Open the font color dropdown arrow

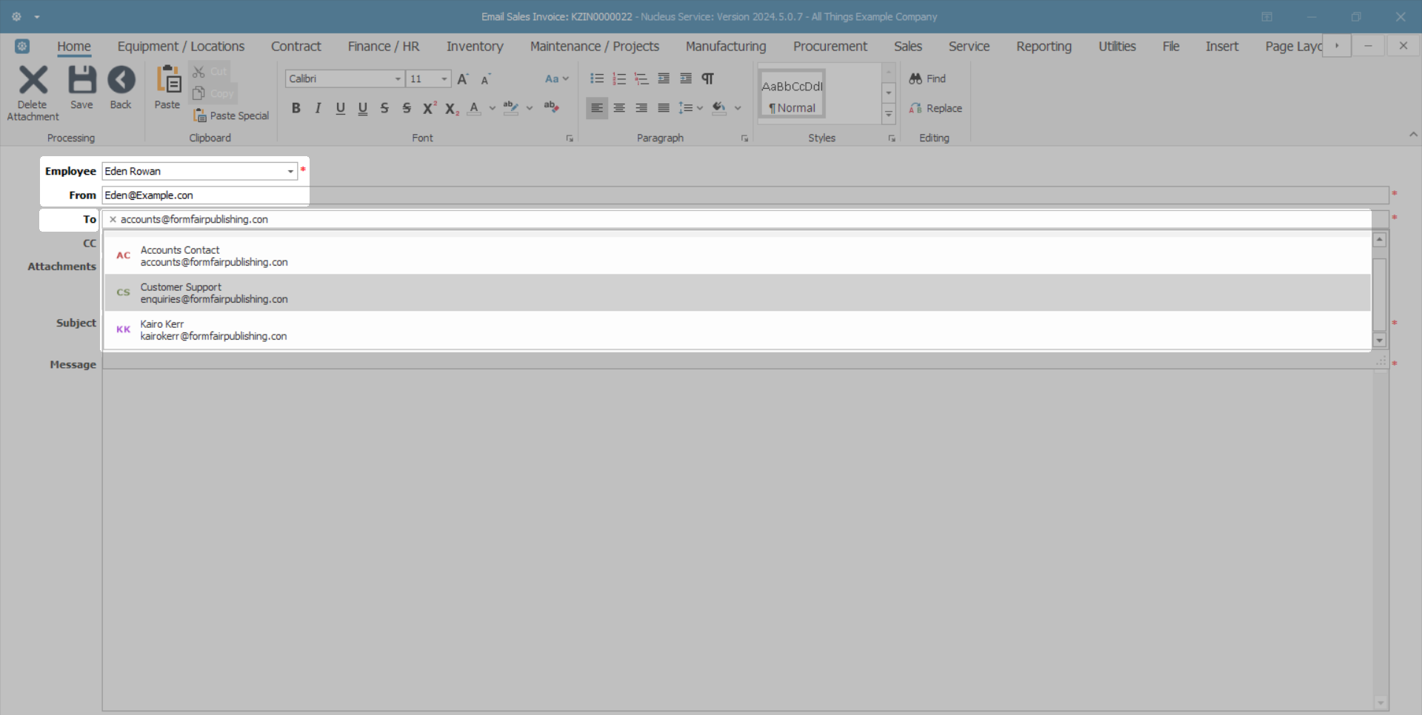tap(493, 108)
